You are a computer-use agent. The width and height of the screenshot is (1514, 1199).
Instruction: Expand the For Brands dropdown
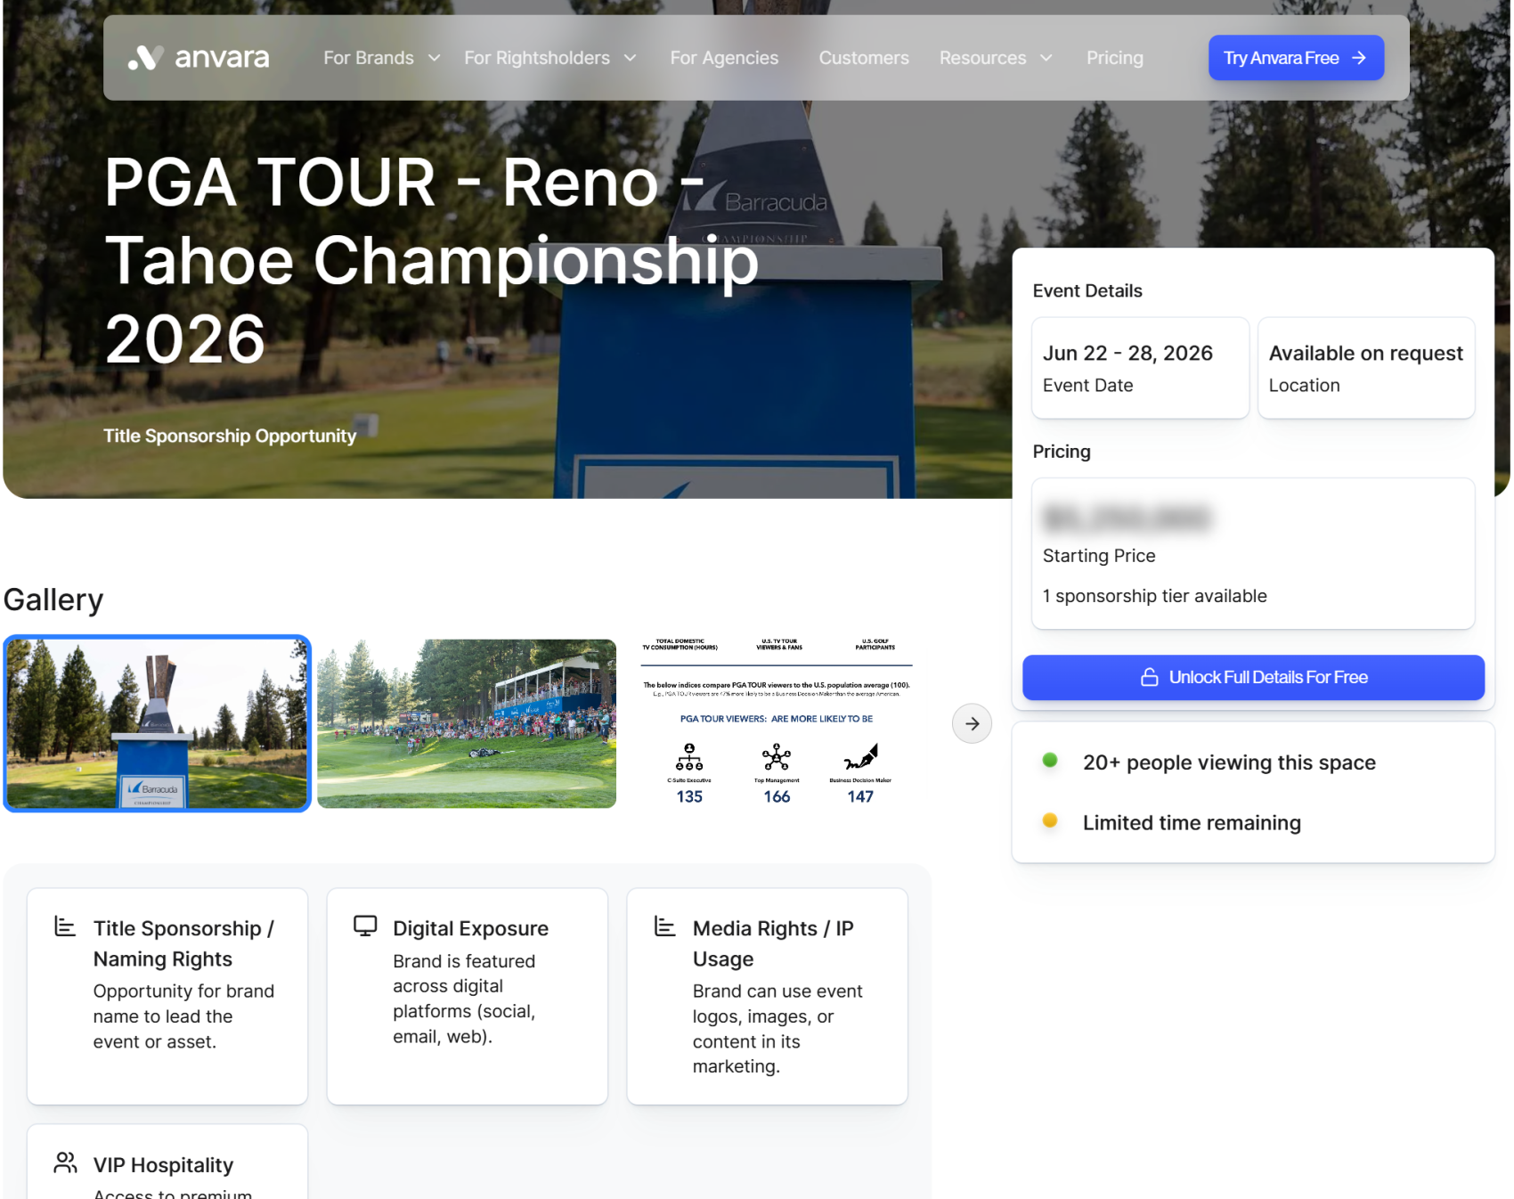pyautogui.click(x=381, y=58)
